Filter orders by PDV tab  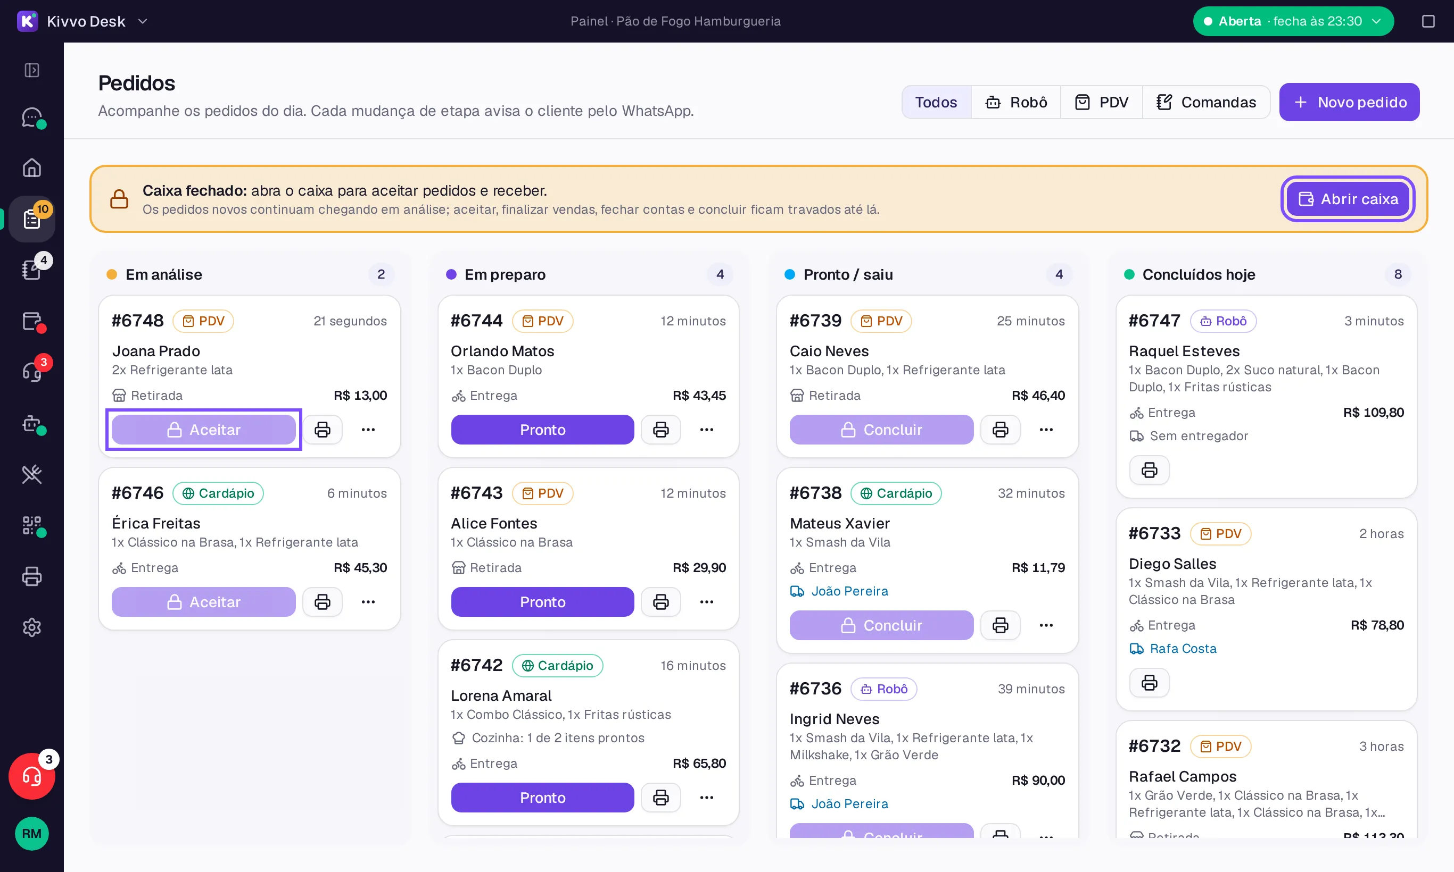click(1101, 102)
